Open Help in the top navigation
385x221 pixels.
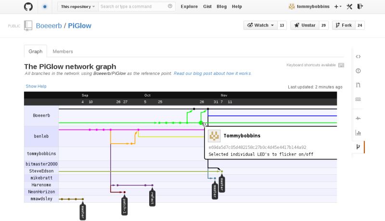tap(237, 7)
